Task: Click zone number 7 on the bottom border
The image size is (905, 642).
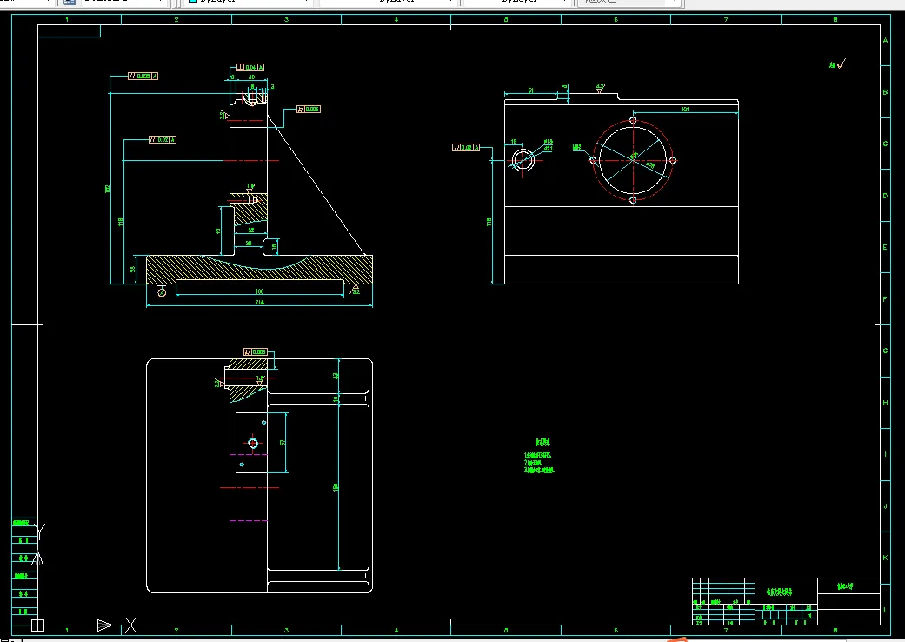Action: 726,630
